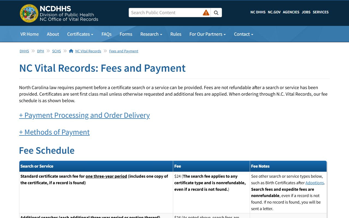Image resolution: width=349 pixels, height=218 pixels.
Task: Click the Fees and Payment breadcrumb
Action: pos(124,51)
